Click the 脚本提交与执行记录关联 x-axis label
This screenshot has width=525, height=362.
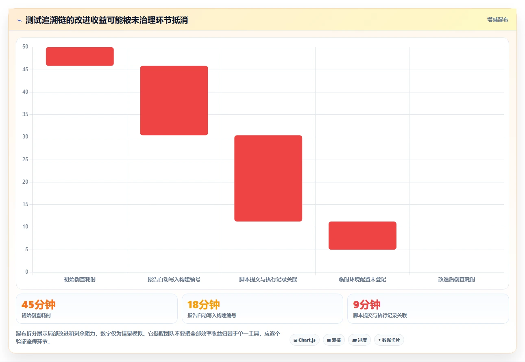(x=268, y=280)
